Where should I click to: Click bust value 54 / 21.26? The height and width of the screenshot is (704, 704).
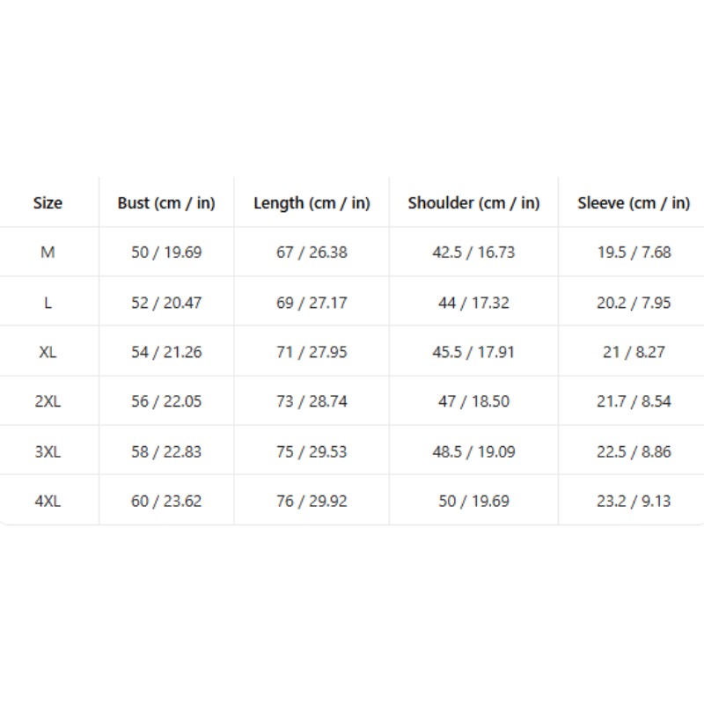[166, 352]
